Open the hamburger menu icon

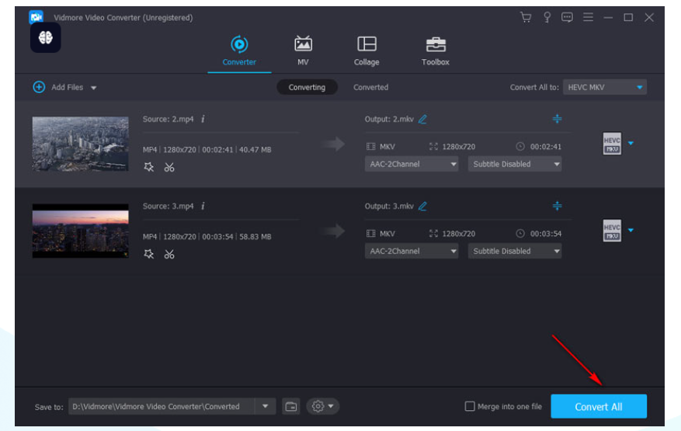[588, 17]
